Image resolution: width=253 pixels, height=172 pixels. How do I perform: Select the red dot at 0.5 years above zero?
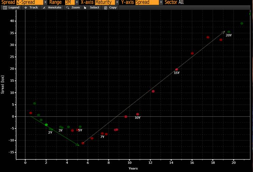[x=31, y=113]
